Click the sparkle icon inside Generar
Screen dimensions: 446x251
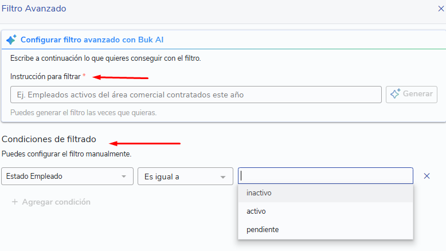click(395, 94)
